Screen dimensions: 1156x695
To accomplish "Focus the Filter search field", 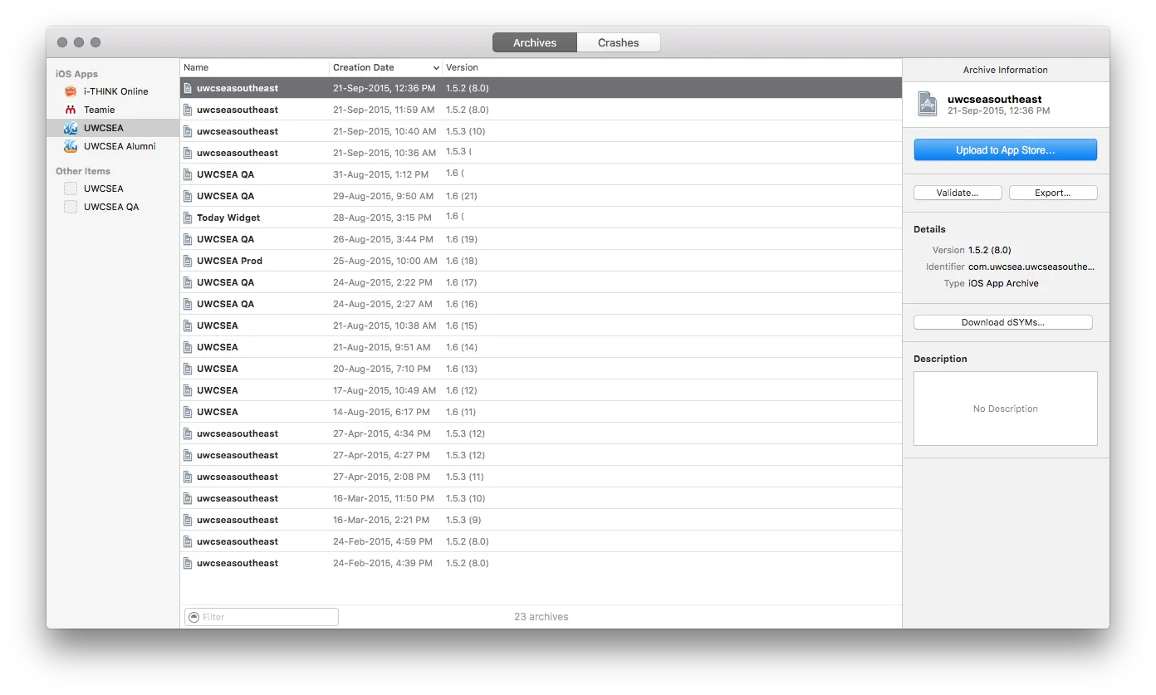I will pos(262,617).
